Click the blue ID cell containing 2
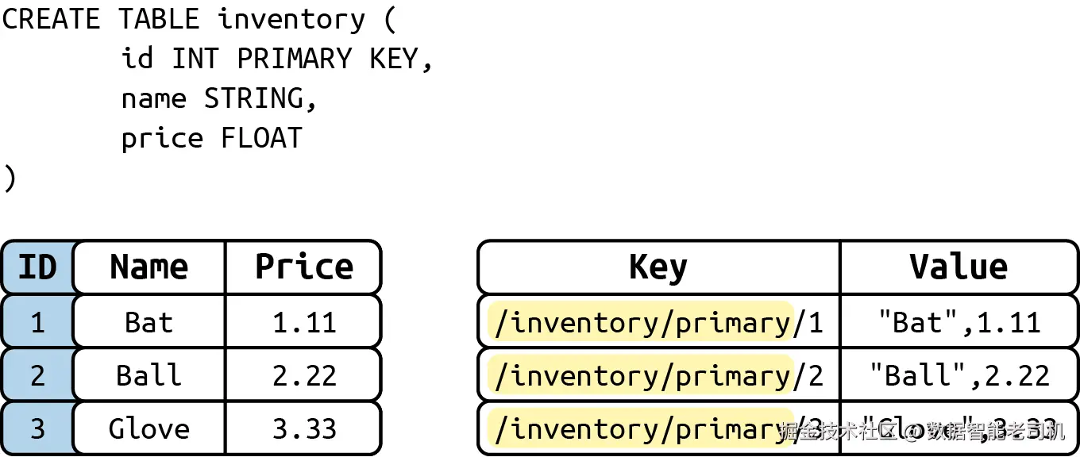 click(x=37, y=375)
